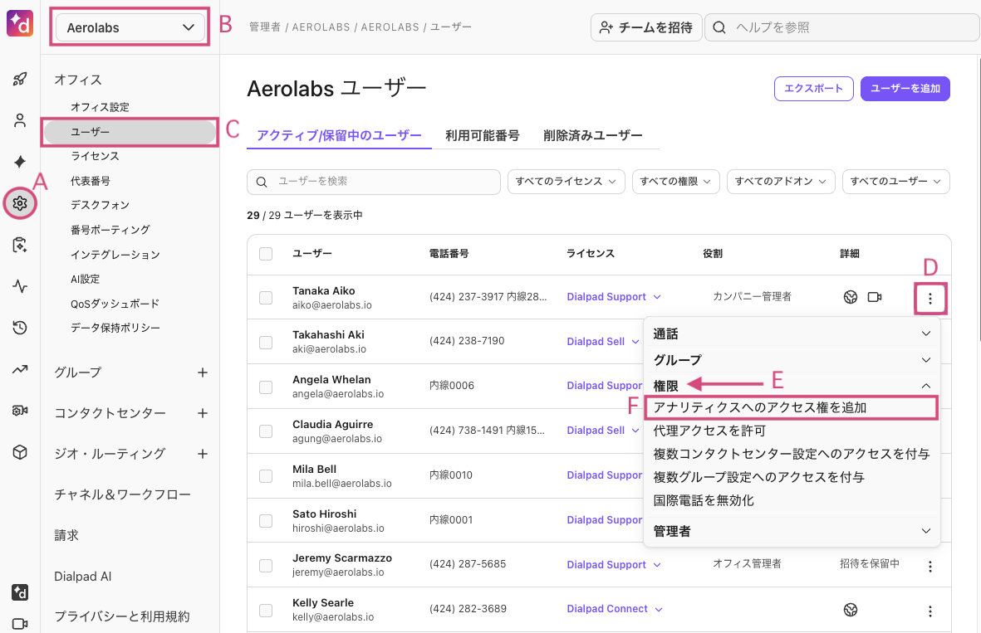
Task: Click the video camera icon for Tanaka Aiko
Action: [874, 296]
